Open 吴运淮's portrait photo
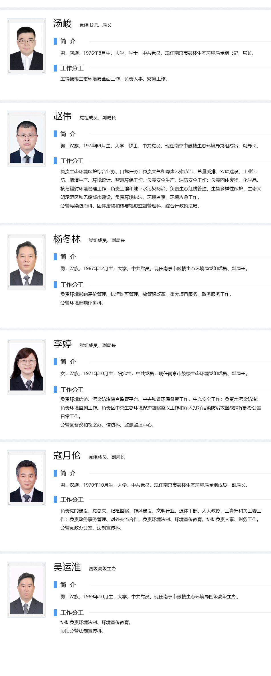This screenshot has width=271, height=676. click(x=27, y=590)
